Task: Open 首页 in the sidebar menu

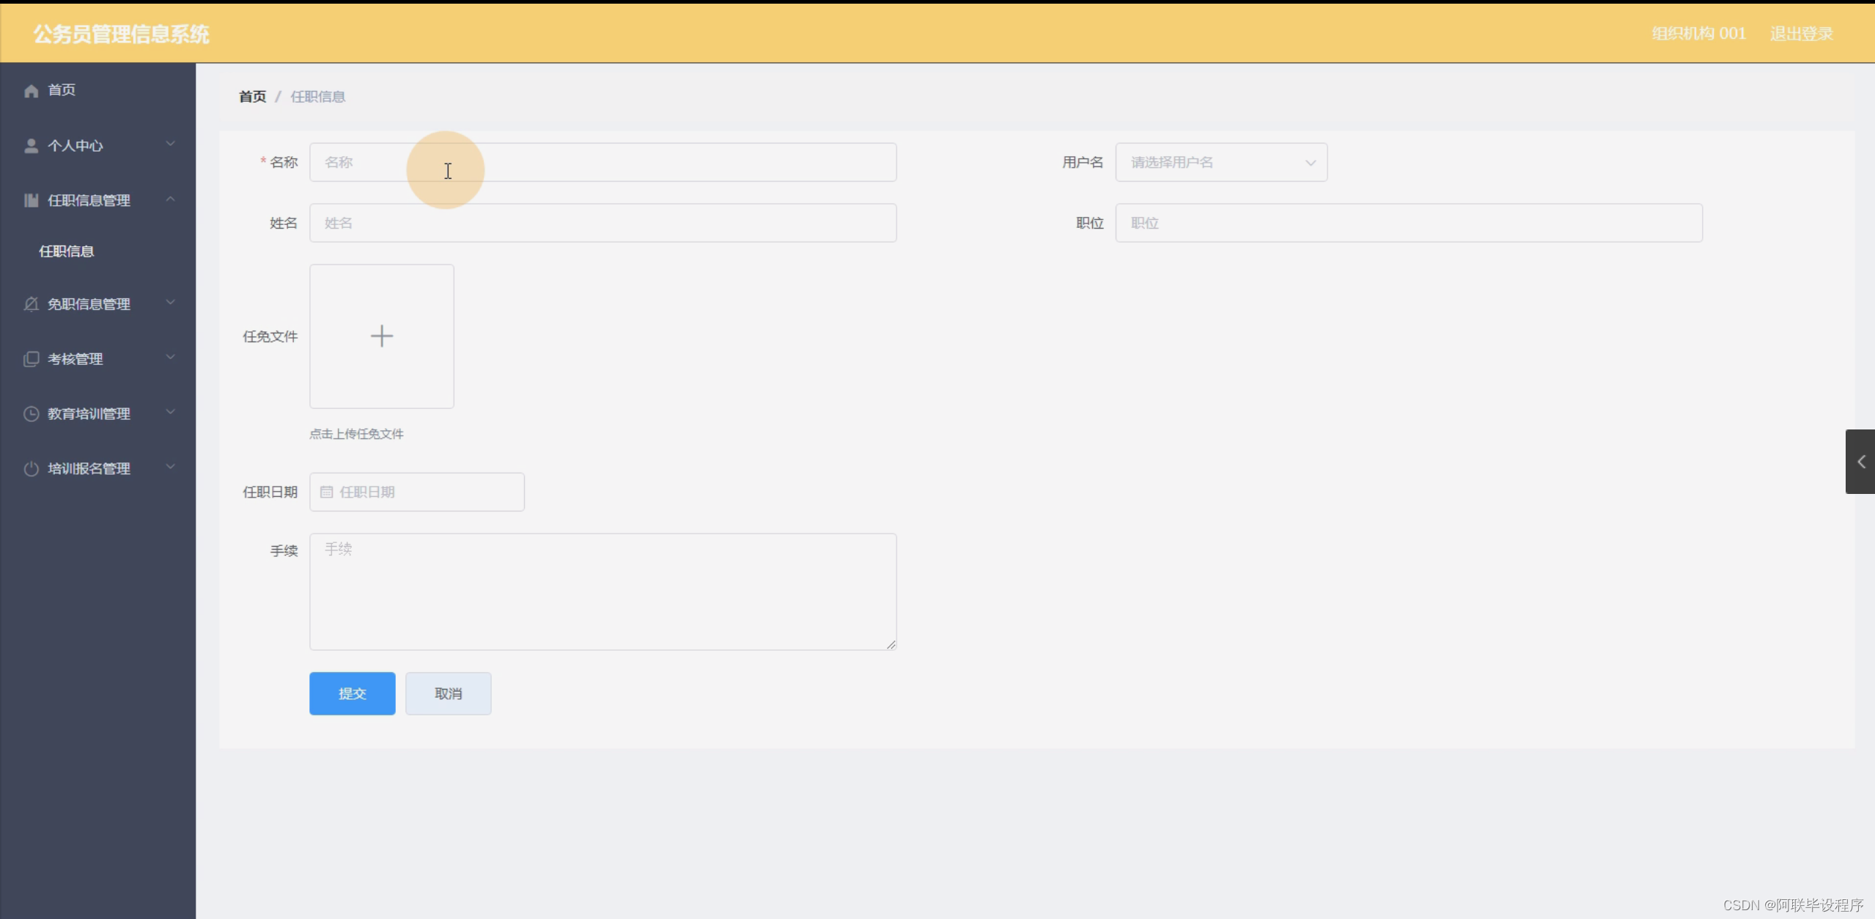Action: point(62,90)
